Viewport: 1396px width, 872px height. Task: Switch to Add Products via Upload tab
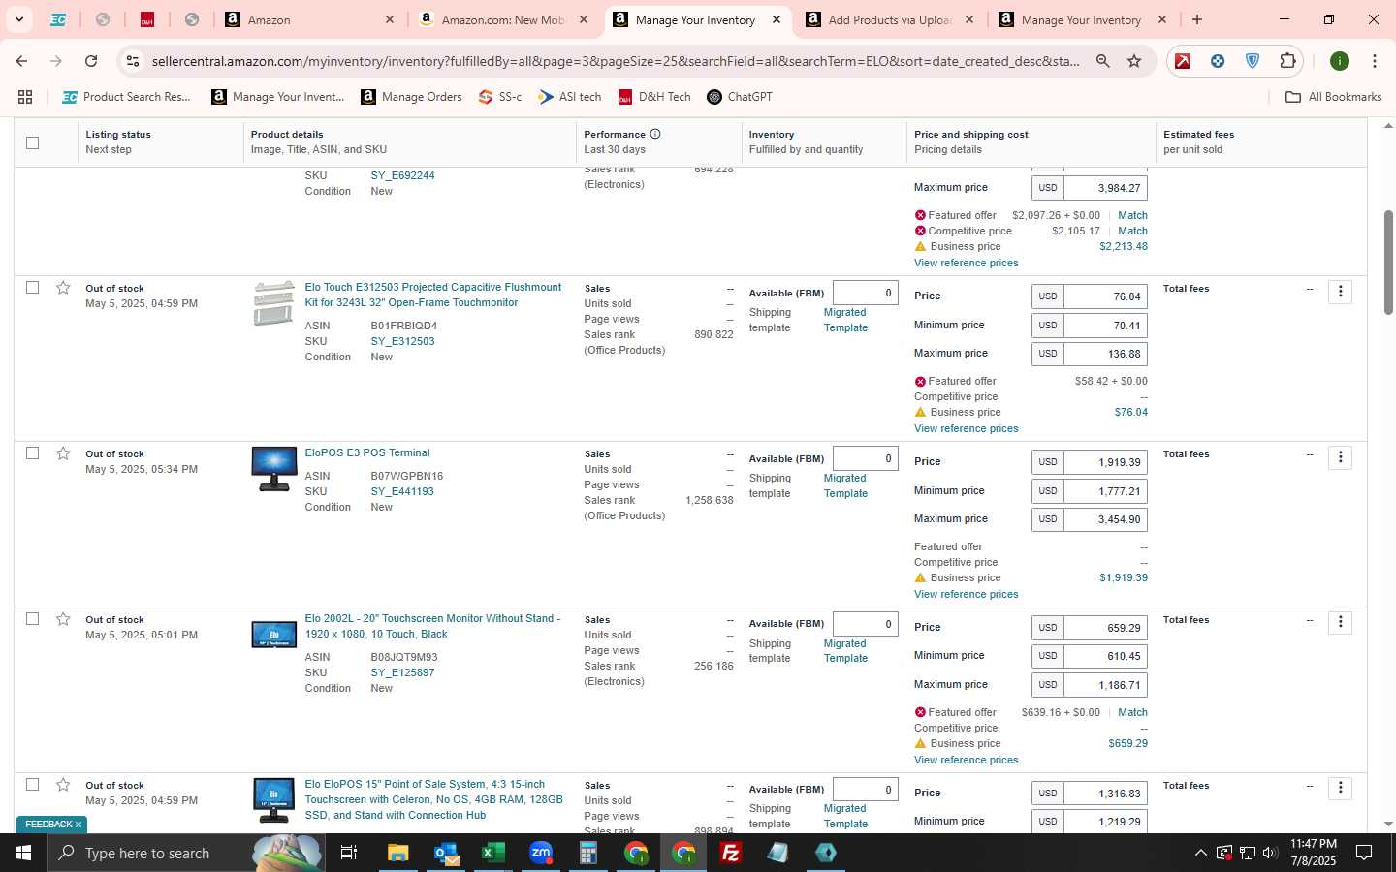click(x=890, y=19)
